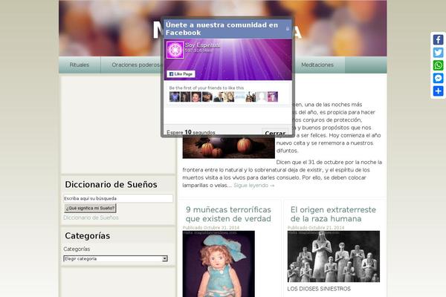Click the small close icon in popup header
This screenshot has width=446, height=297.
click(x=288, y=28)
